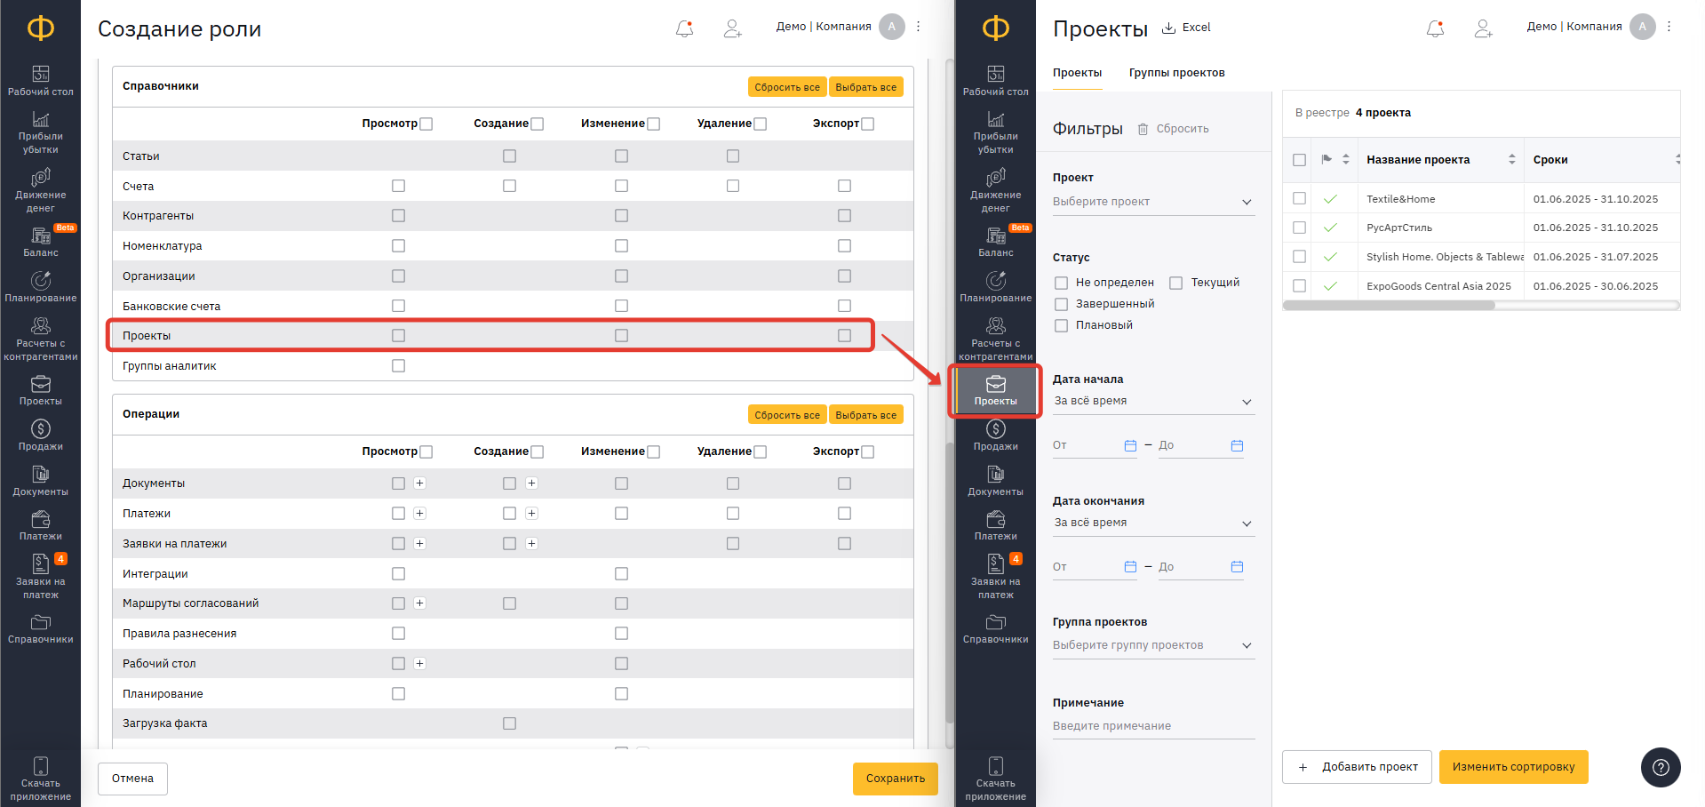The image size is (1705, 807).
Task: Expand the Выберите проект dropdown
Action: pos(1152,202)
